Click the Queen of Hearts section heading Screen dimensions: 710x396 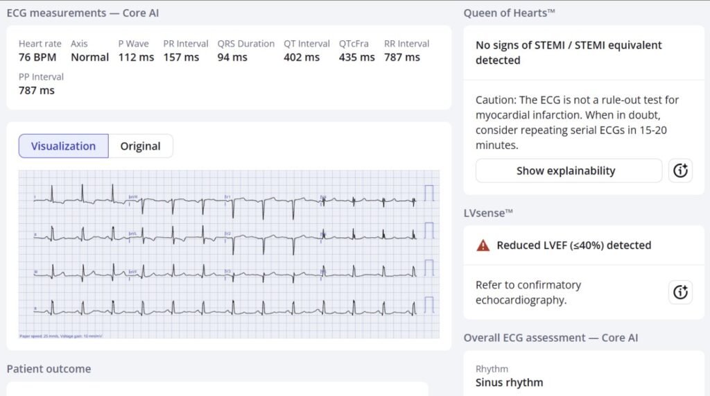coord(510,13)
